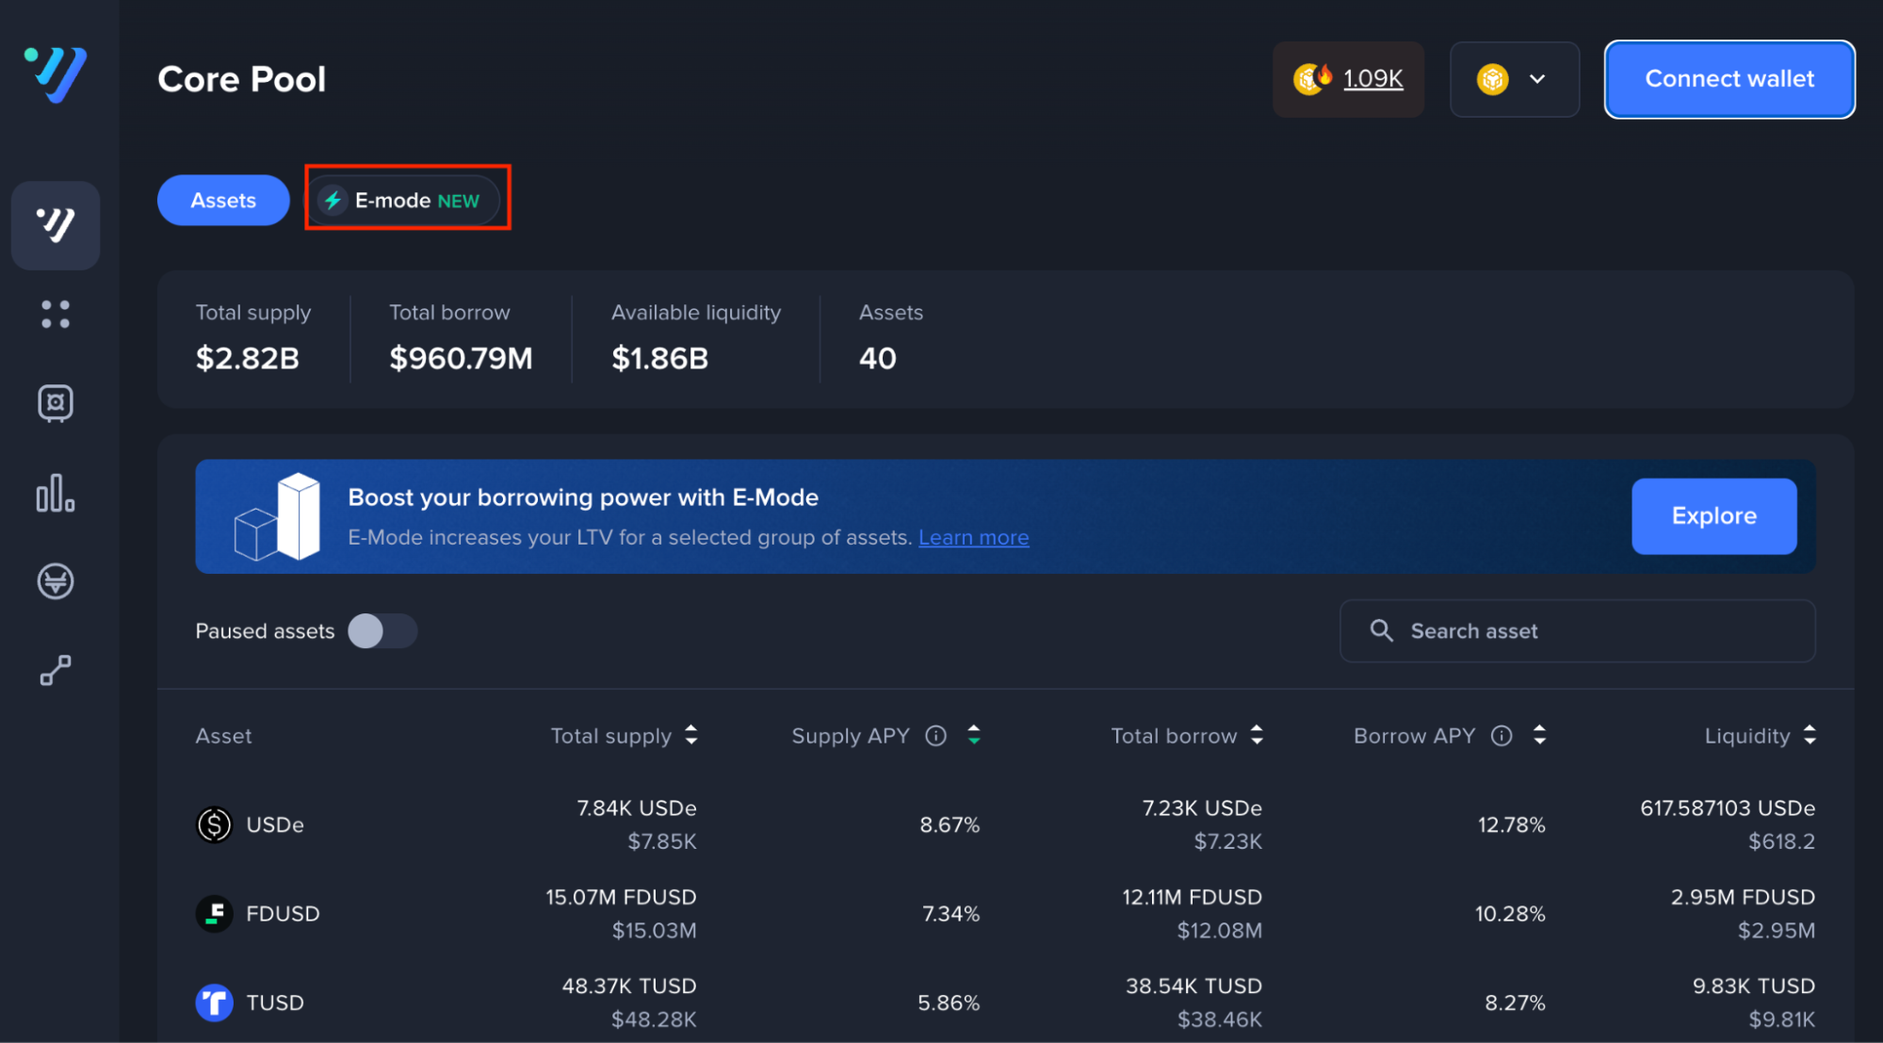Click the Borrow APY info icon
The width and height of the screenshot is (1883, 1043).
tap(1502, 736)
